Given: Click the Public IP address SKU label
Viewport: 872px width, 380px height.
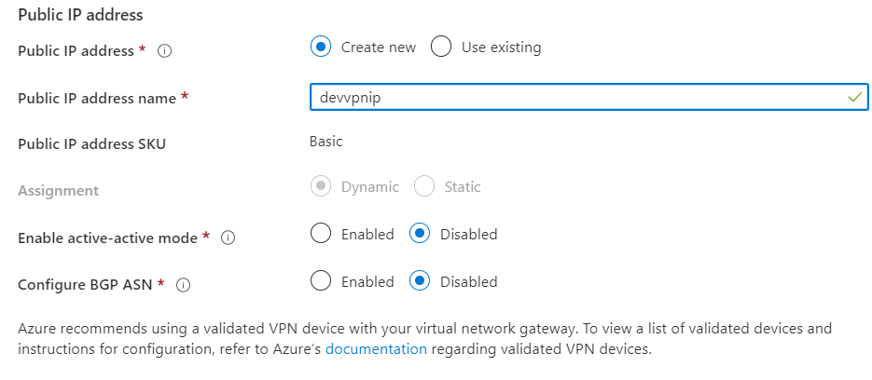Looking at the screenshot, I should [x=91, y=143].
